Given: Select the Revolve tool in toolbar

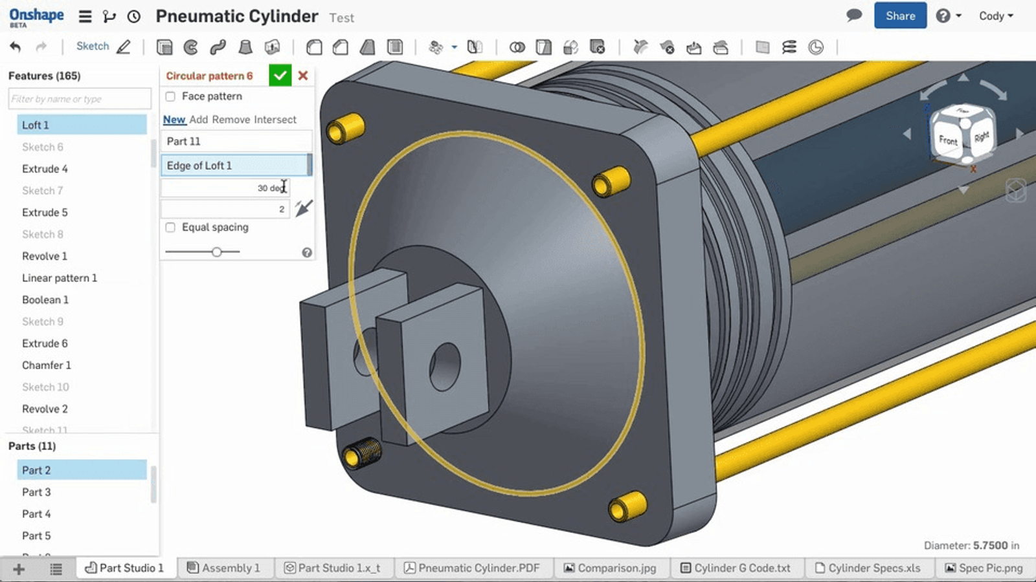Looking at the screenshot, I should click(x=191, y=47).
